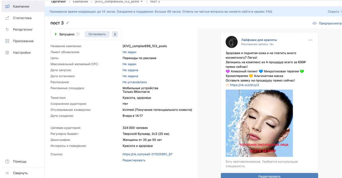This screenshot has width=342, height=178.
Task: Open vk.com/wall-211025951_87 link
Action: point(147,154)
